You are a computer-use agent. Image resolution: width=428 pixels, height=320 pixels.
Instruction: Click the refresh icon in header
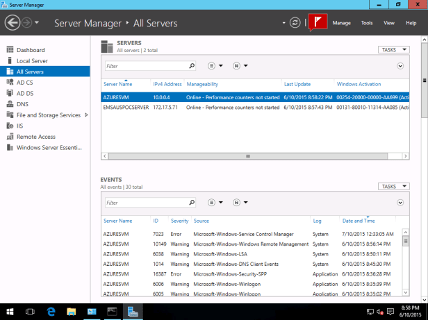point(295,23)
